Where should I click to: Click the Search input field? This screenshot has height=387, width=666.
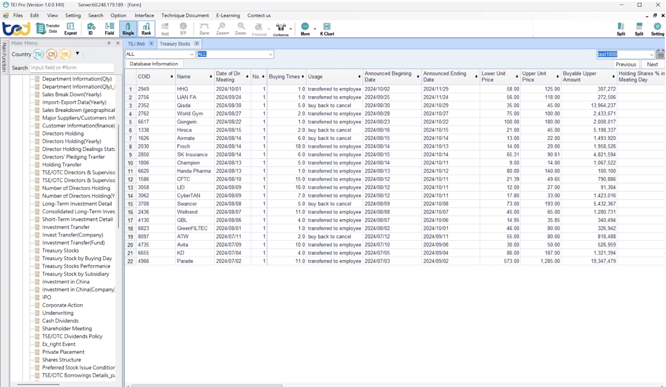click(x=72, y=68)
